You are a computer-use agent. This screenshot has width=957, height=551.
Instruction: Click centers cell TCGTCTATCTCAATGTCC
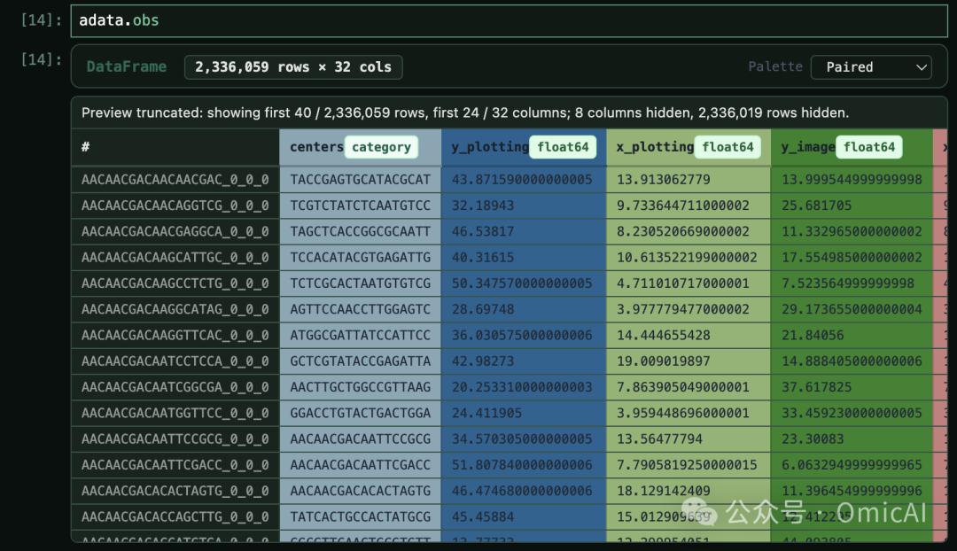click(x=360, y=206)
